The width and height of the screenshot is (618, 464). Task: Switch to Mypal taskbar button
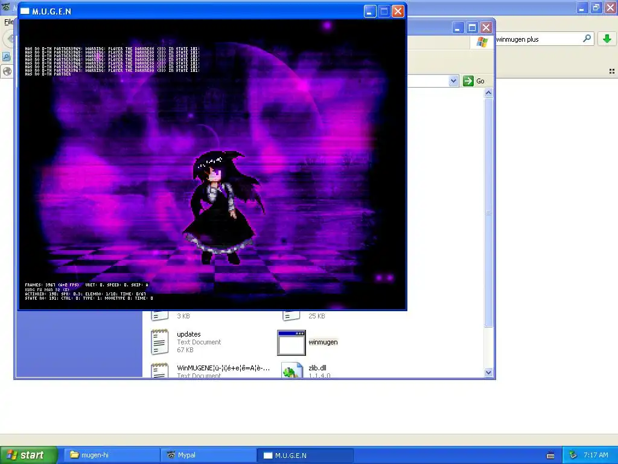point(208,455)
